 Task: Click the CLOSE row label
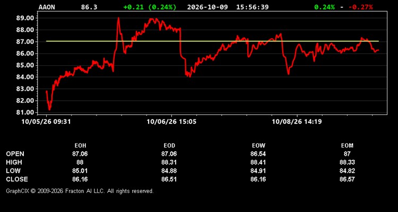pyautogui.click(x=17, y=179)
